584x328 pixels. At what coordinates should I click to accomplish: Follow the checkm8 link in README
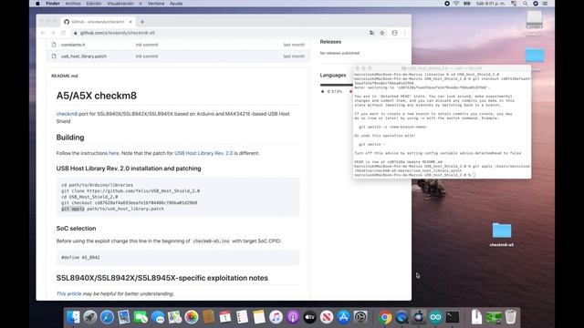[67, 114]
